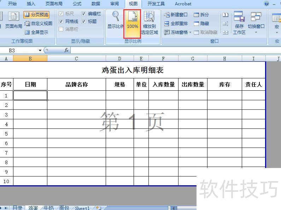Screen dimensions: 281x210
Task: Switch to the Sheet1 sheet tab
Action: [x=82, y=208]
